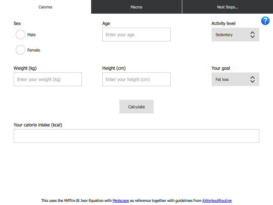Image resolution: width=273 pixels, height=205 pixels.
Task: Focus the Age input field
Action: 136,35
